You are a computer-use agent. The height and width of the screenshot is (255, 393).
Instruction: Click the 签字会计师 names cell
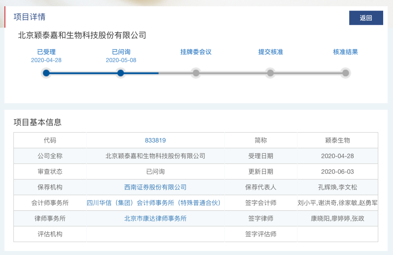[x=337, y=203]
